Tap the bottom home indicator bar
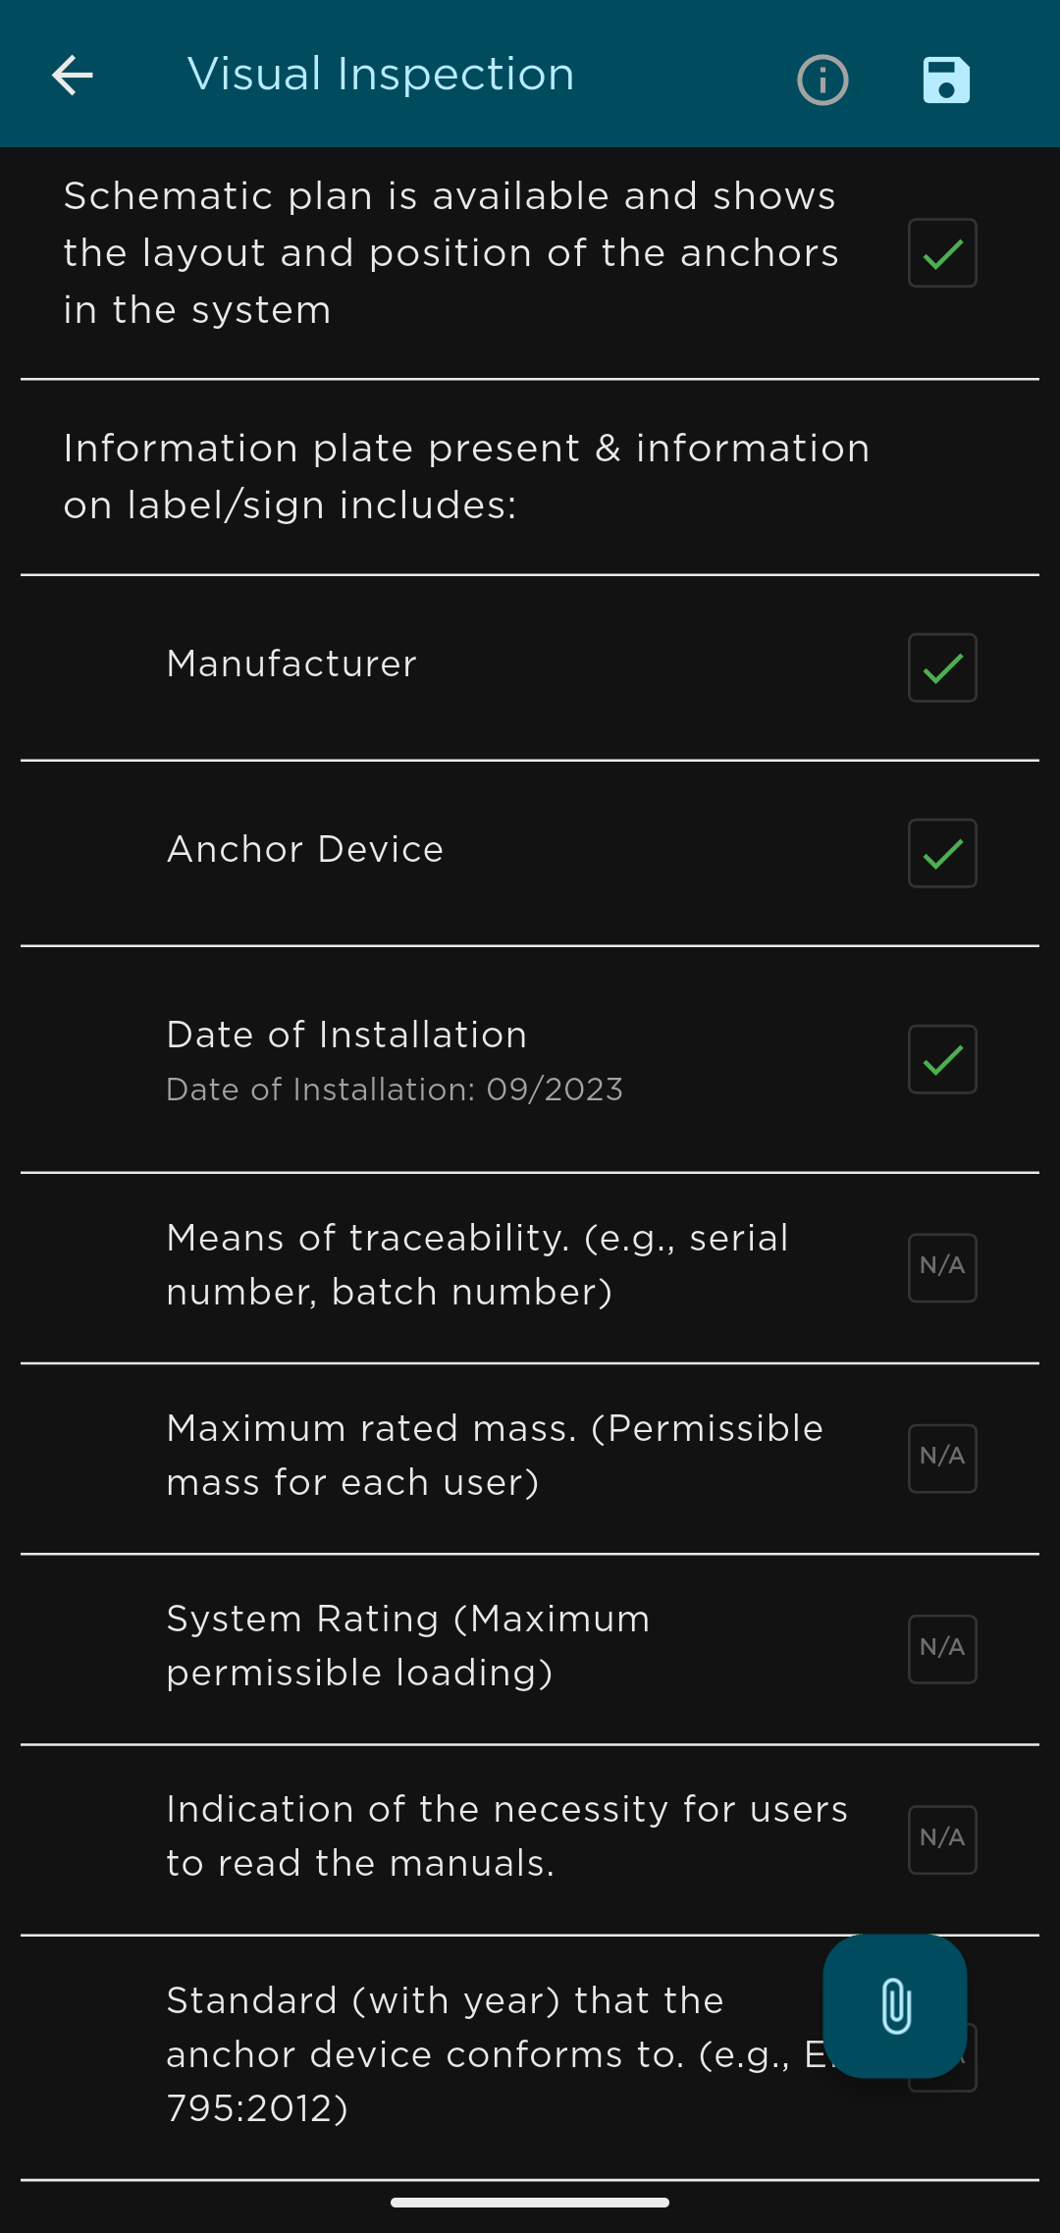1060x2233 pixels. (x=530, y=2203)
